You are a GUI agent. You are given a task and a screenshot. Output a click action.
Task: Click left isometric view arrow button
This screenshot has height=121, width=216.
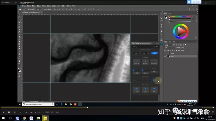[x=137, y=90]
